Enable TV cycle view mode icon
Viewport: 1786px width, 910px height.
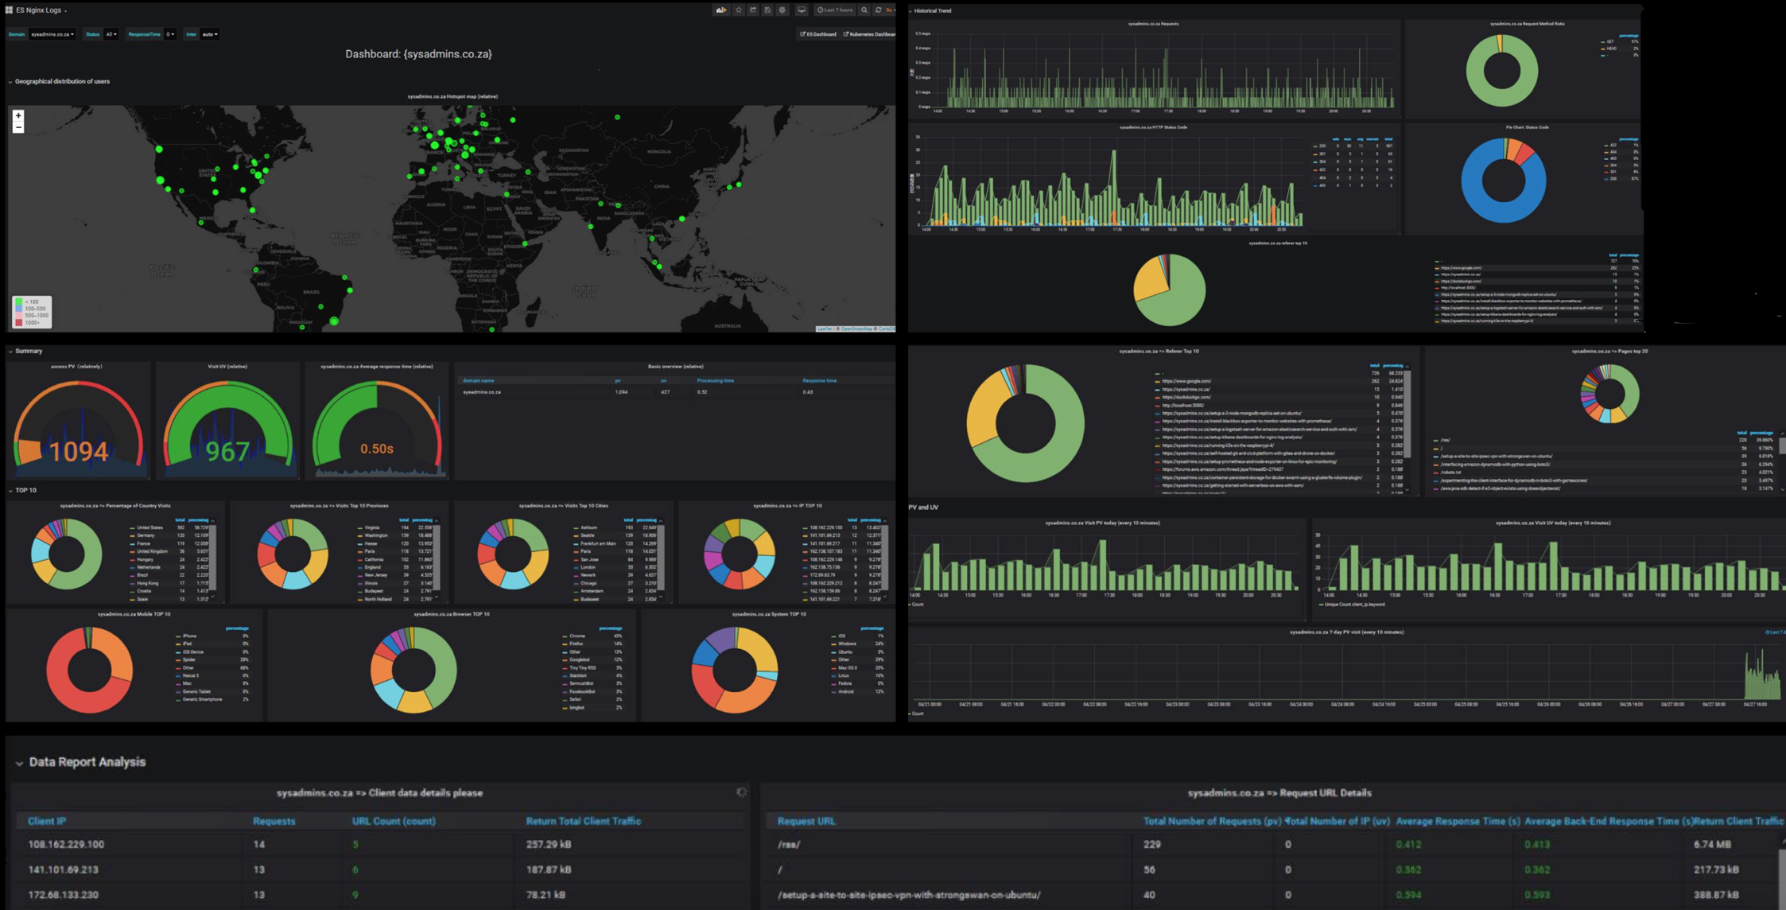pyautogui.click(x=801, y=10)
